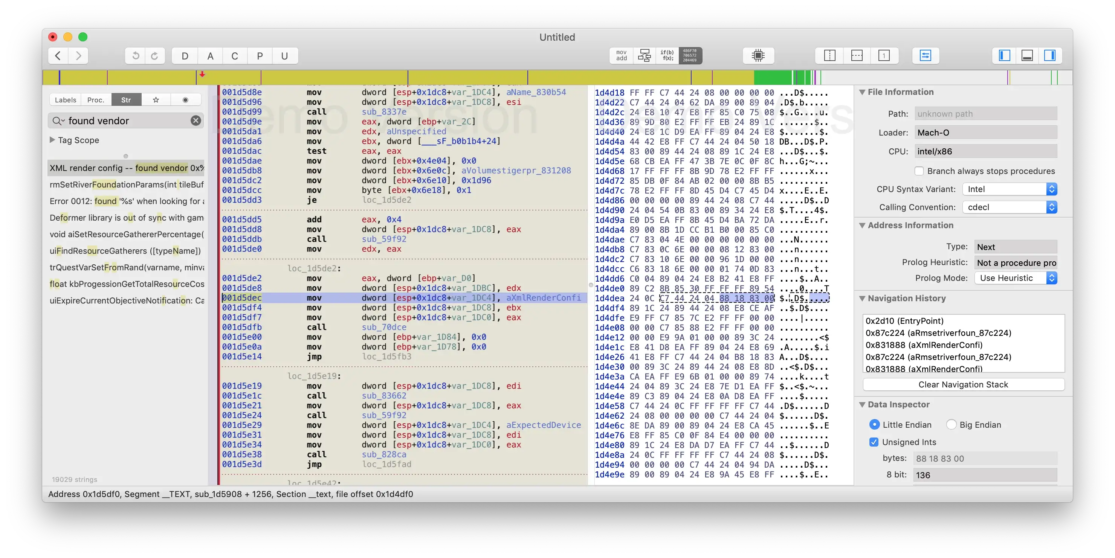Select the uiFindResourceGatherers string row
This screenshot has height=558, width=1115.
[x=126, y=251]
